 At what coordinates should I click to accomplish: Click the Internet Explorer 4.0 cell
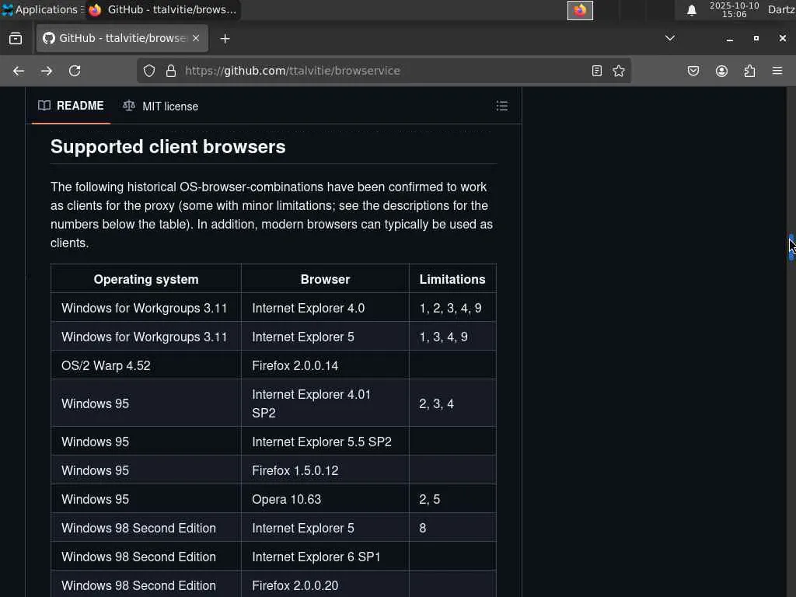click(325, 308)
